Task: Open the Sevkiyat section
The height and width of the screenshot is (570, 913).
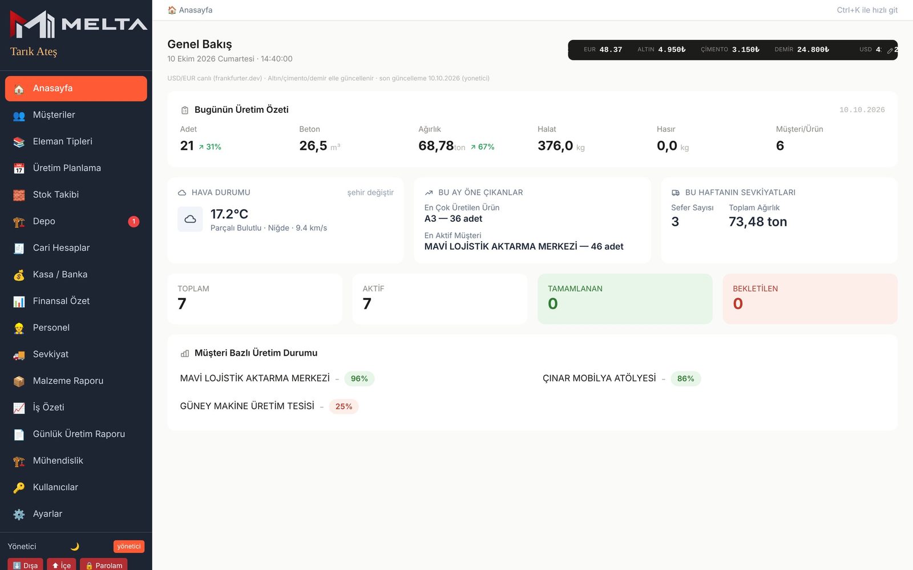Action: [x=76, y=355]
